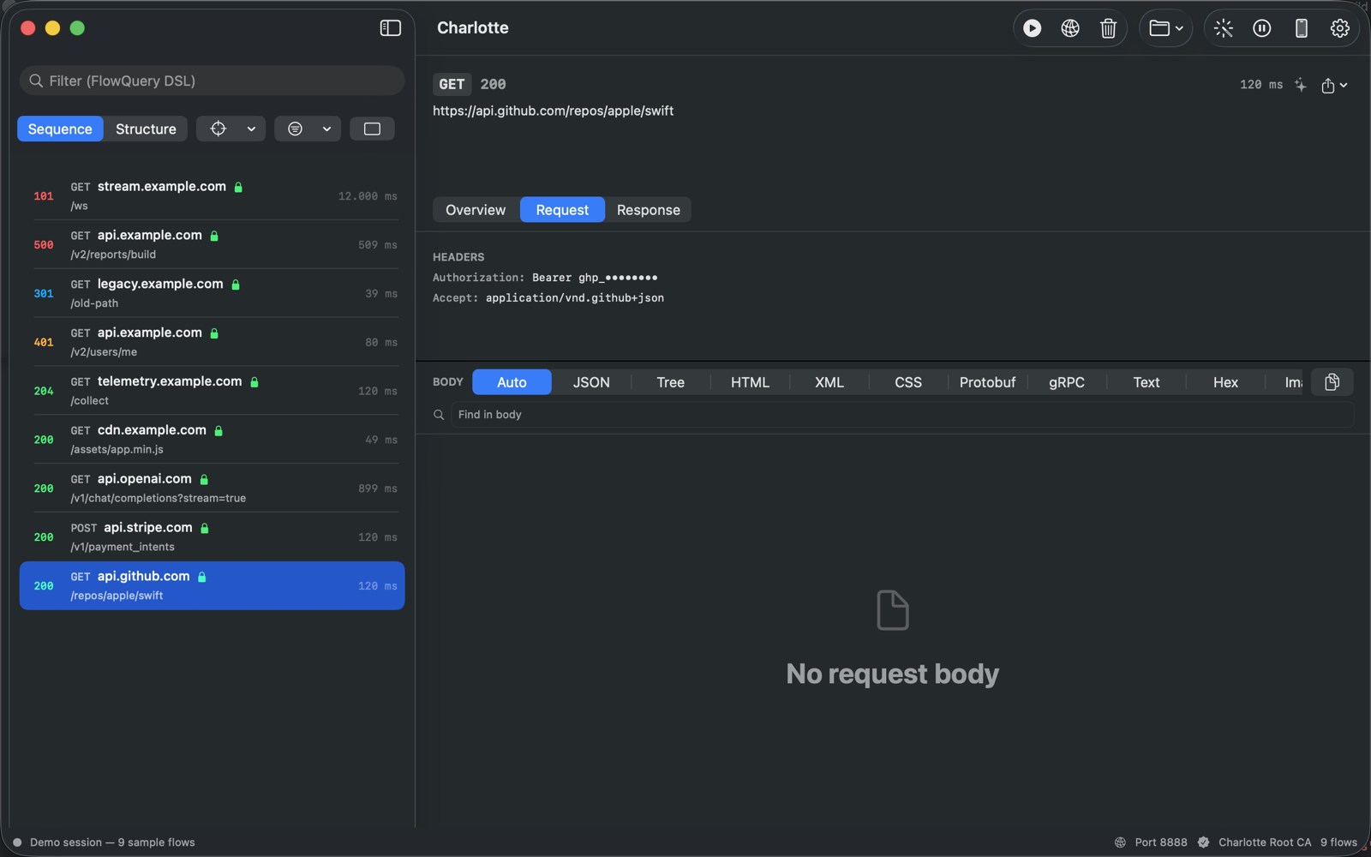Open the Overview tab
Screen dimensions: 1371x857
pyautogui.click(x=476, y=210)
